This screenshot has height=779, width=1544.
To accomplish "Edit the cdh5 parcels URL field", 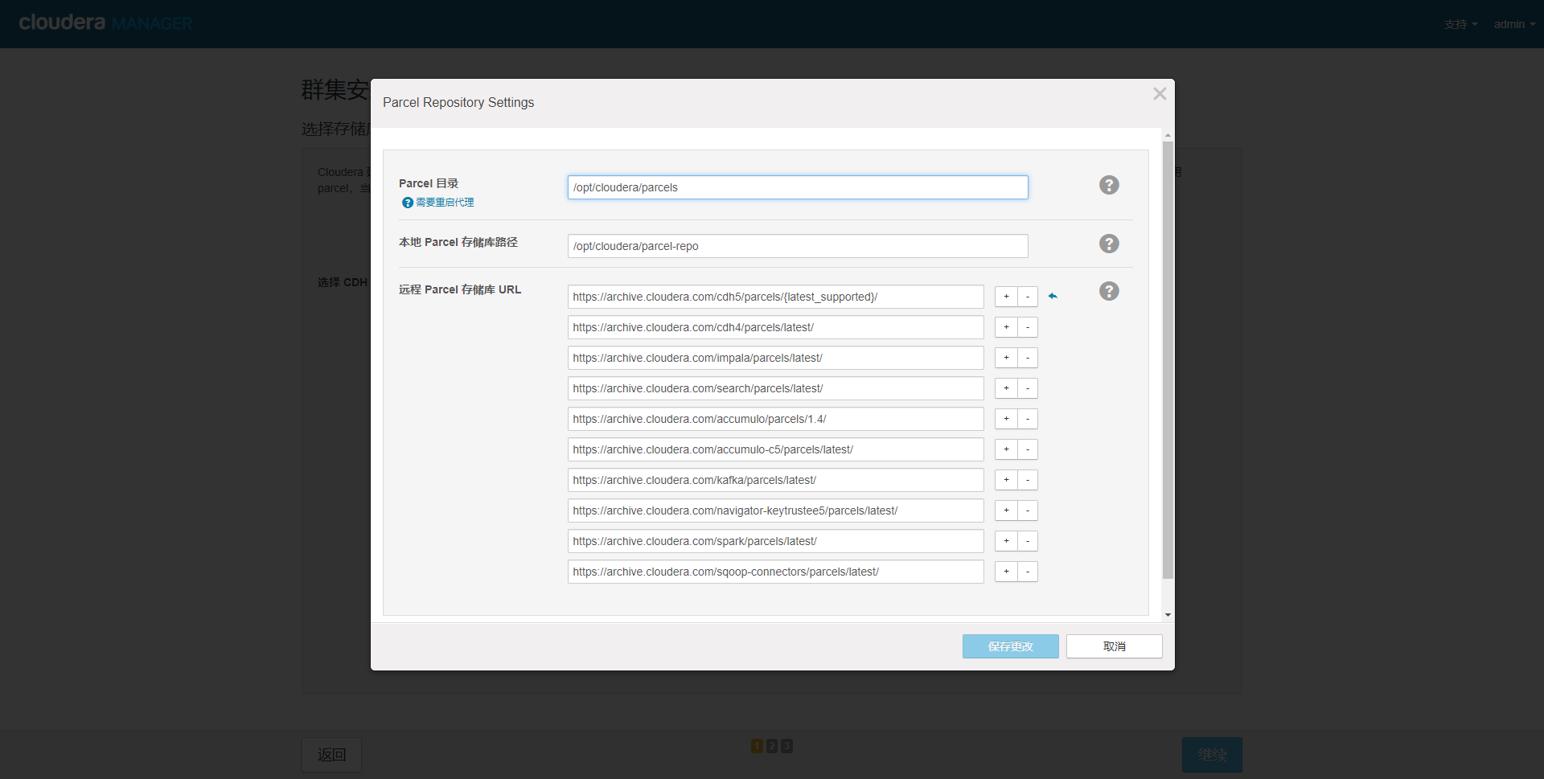I will pos(775,297).
